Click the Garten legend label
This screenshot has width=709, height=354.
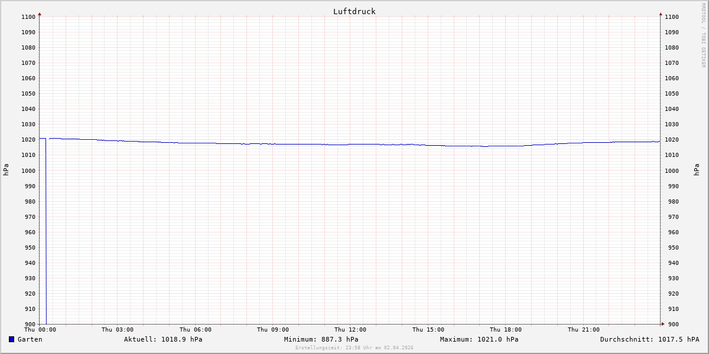[30, 339]
